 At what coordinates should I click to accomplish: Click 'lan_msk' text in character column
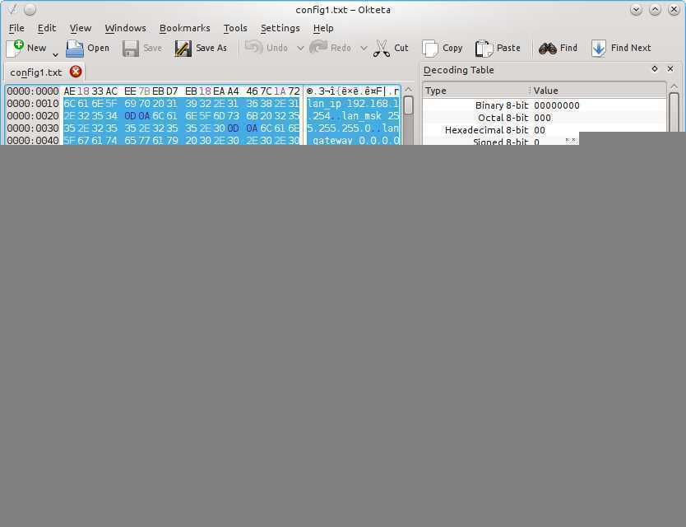[x=361, y=116]
